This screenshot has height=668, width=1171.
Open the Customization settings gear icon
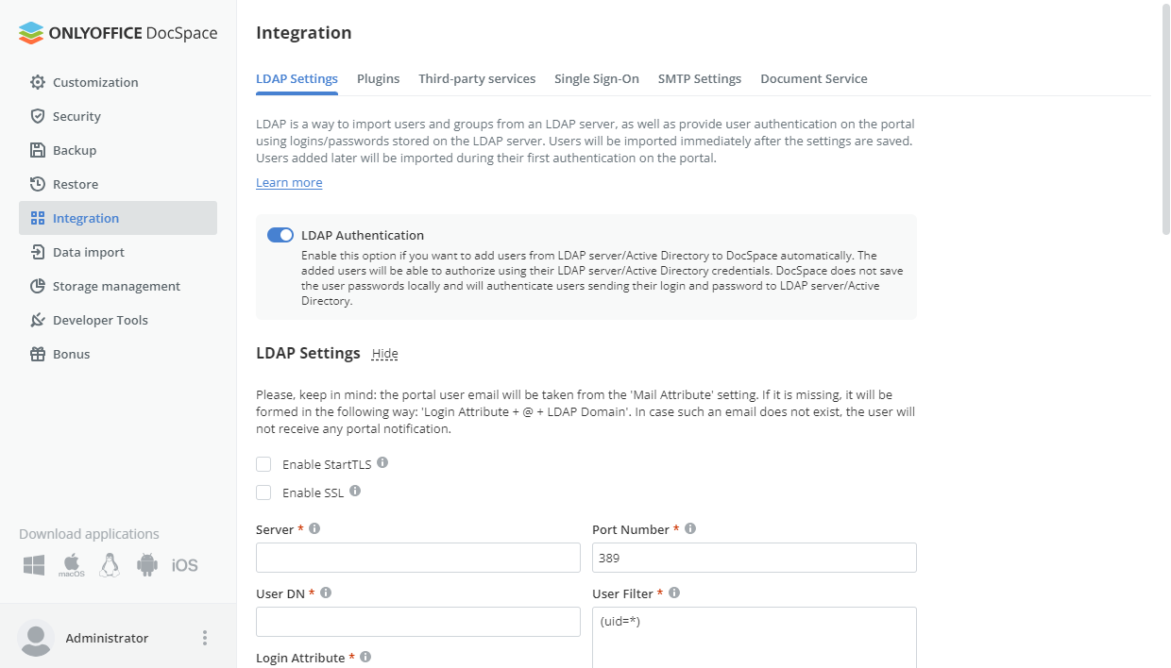(x=38, y=82)
